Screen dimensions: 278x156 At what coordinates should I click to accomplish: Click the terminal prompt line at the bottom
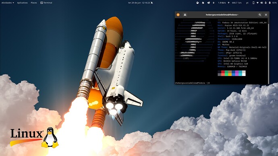tap(192, 83)
